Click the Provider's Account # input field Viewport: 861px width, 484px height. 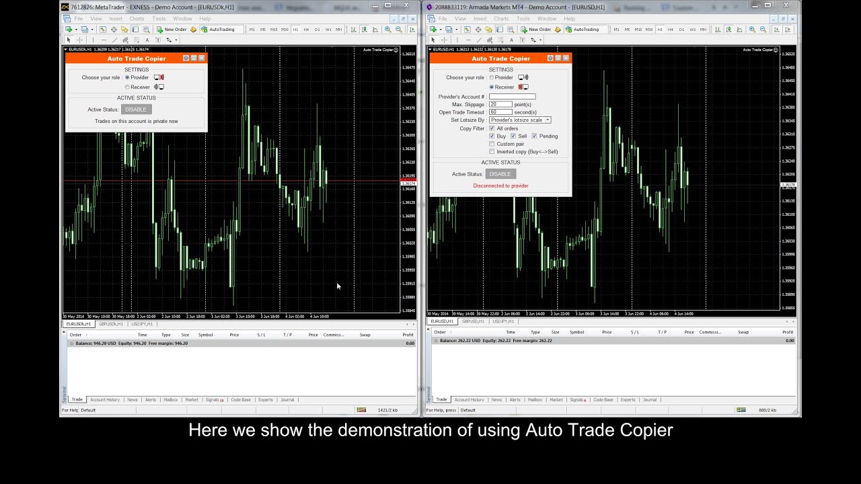pyautogui.click(x=513, y=96)
